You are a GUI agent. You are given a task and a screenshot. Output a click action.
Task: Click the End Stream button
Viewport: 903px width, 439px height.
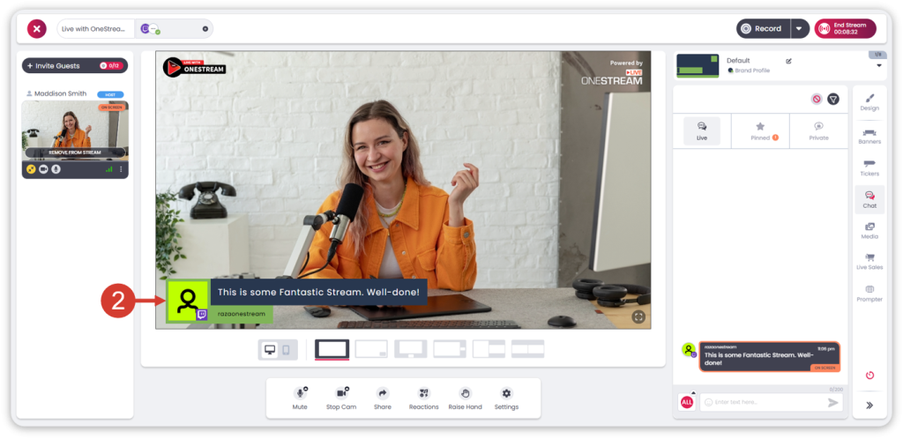pos(845,29)
